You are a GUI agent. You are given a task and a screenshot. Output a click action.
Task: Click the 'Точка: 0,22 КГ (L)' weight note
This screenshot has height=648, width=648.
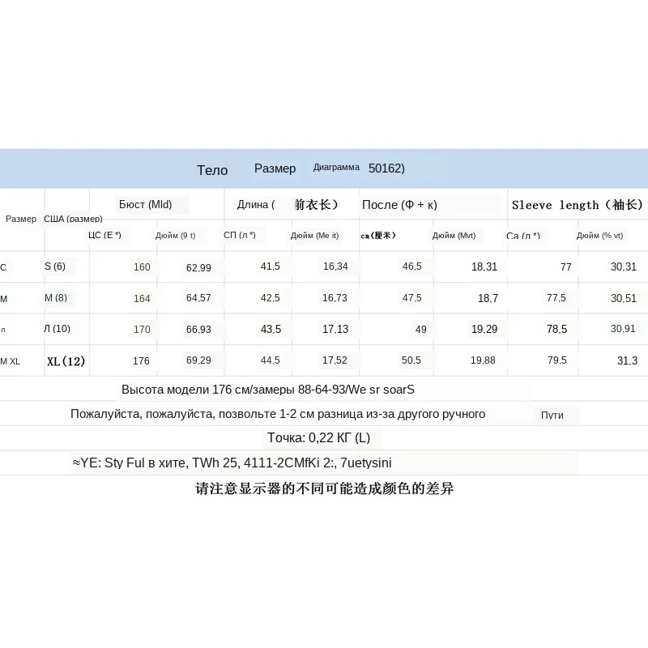tap(318, 438)
